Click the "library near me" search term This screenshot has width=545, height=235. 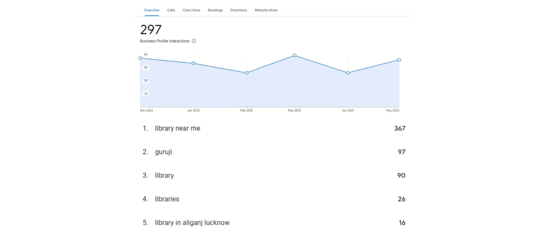[177, 128]
